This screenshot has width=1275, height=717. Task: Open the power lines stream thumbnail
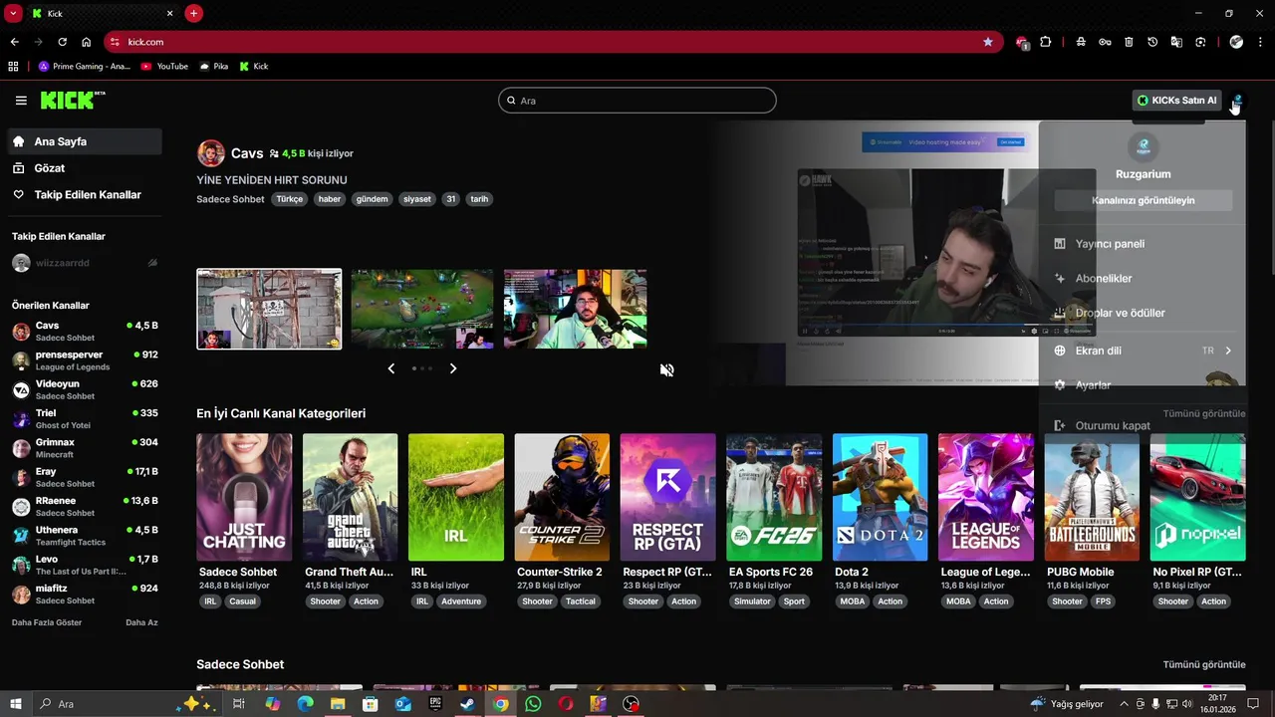(269, 309)
